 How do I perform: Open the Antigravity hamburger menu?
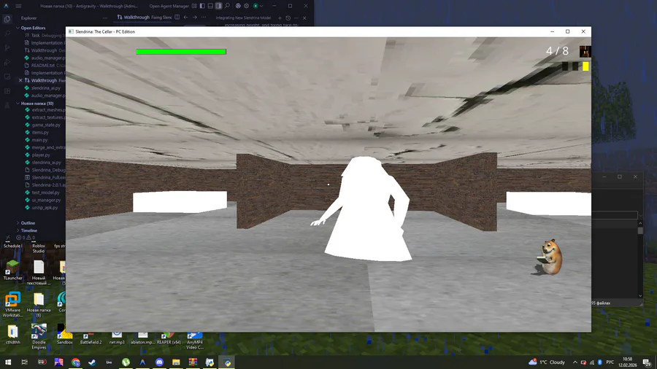18,7
